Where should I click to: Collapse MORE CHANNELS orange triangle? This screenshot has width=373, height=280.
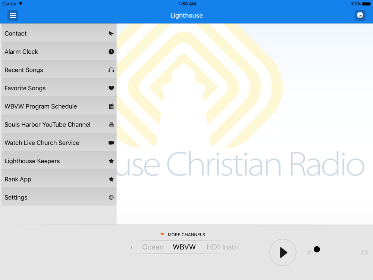tap(162, 234)
